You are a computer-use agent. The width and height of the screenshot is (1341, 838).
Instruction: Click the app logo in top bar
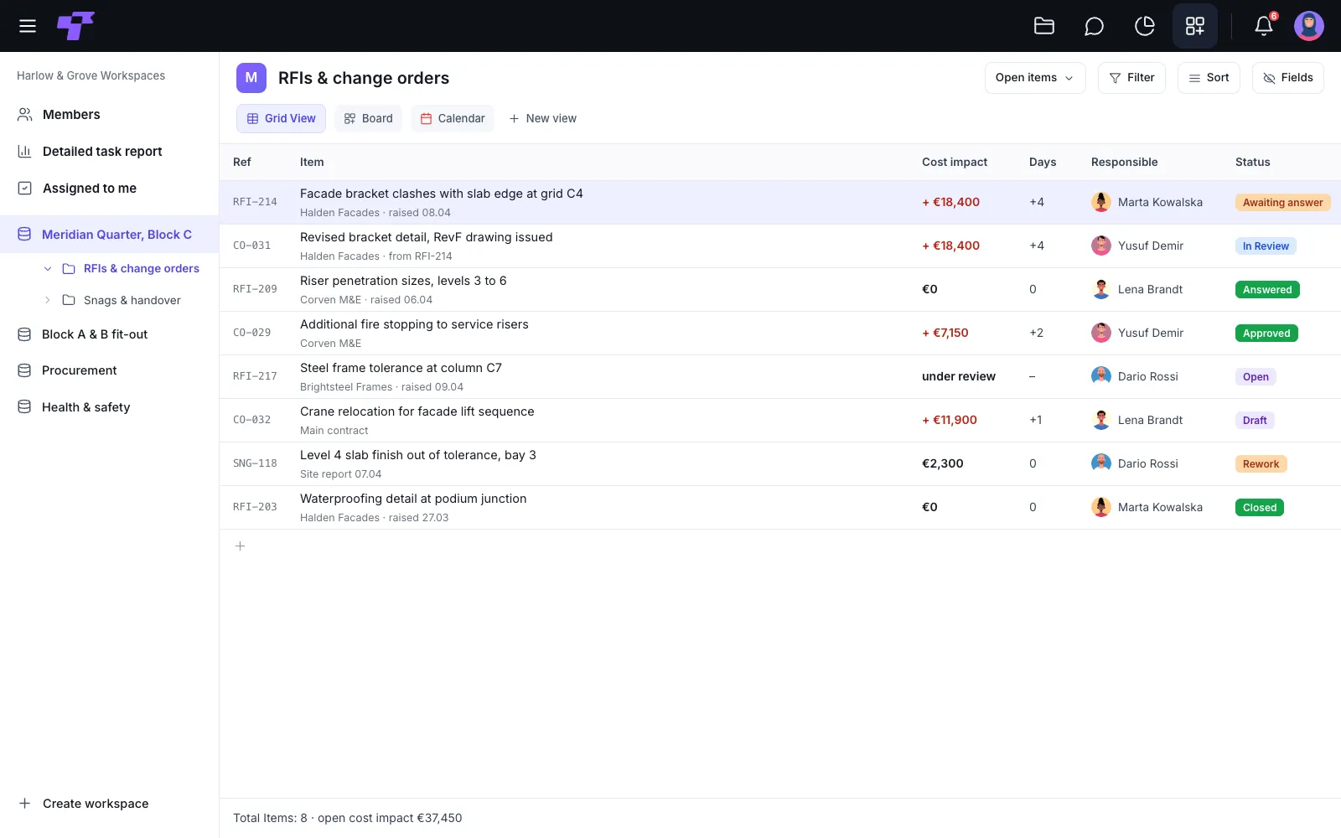(x=75, y=26)
